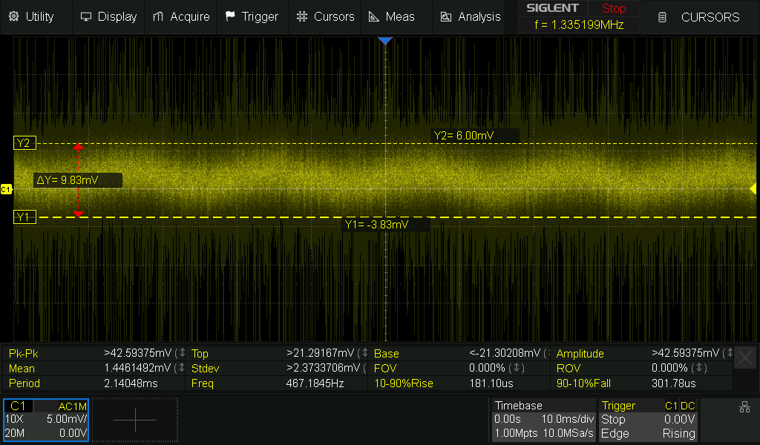The width and height of the screenshot is (760, 445).
Task: Click the C1 channel ground marker
Action: 6,190
